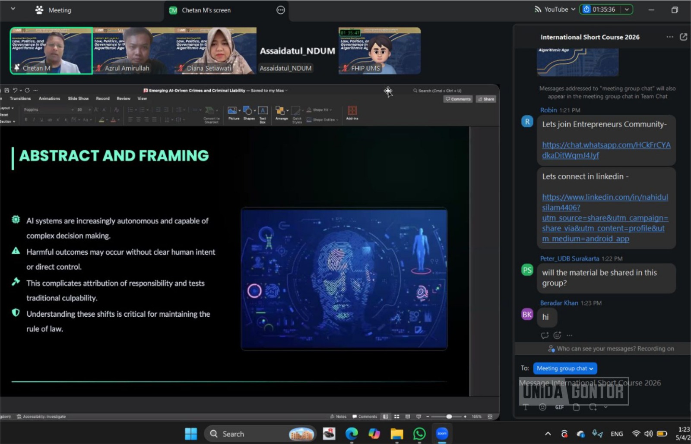Select the FHIP UMS participant tile
Viewport: 691px width, 444px height.
click(380, 50)
